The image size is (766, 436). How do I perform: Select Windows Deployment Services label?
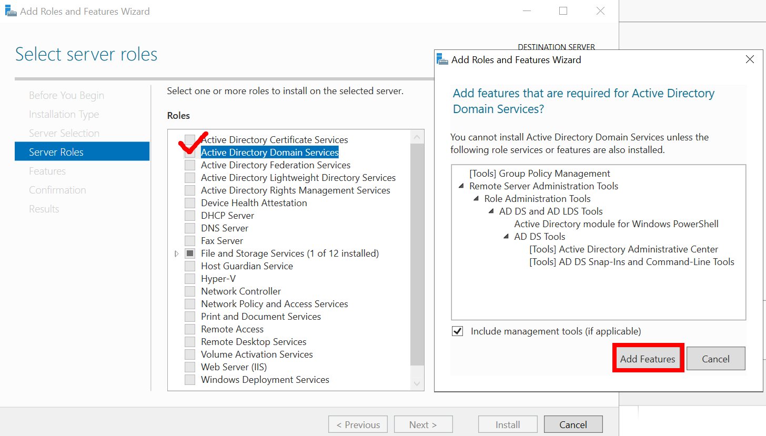pos(265,380)
